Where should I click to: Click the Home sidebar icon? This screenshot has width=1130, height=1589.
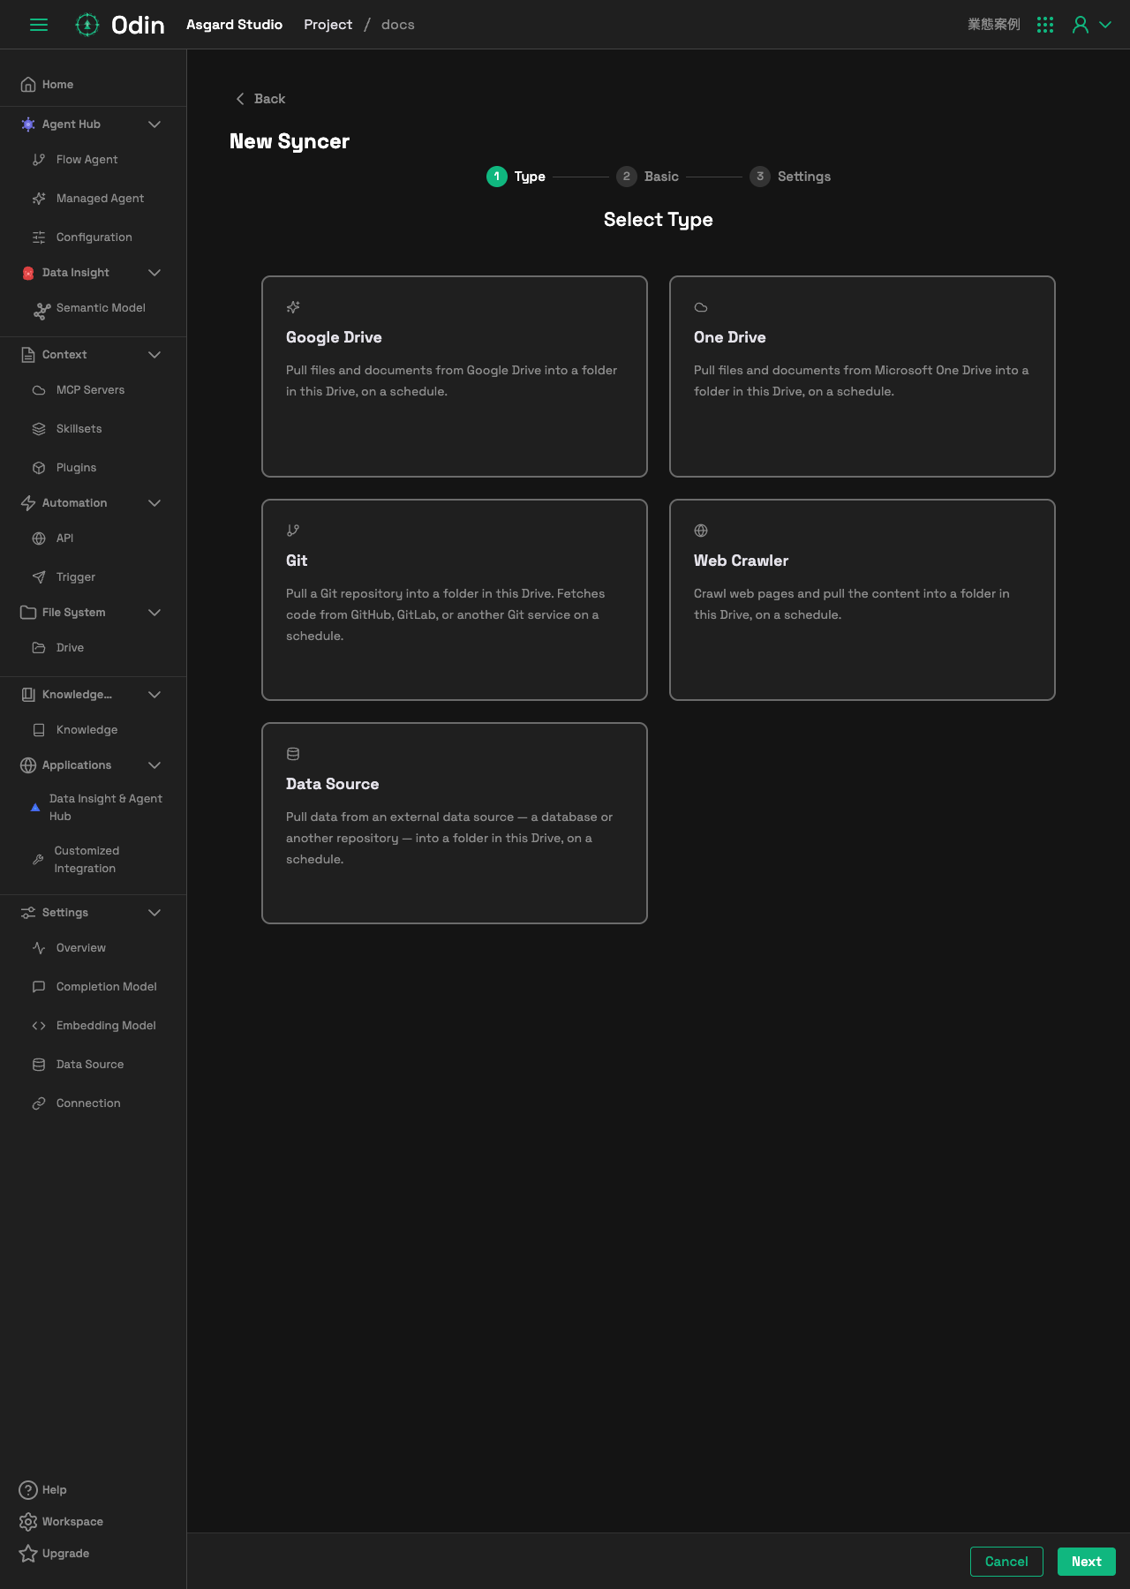pyautogui.click(x=28, y=85)
